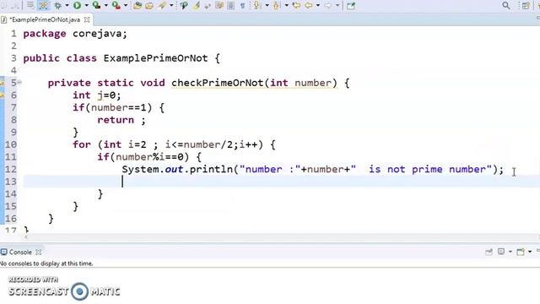Click the warning marker on line 6
540x304 pixels.
(x=2, y=95)
